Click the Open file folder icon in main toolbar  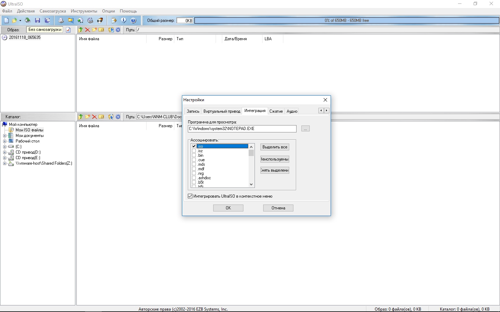pos(14,20)
